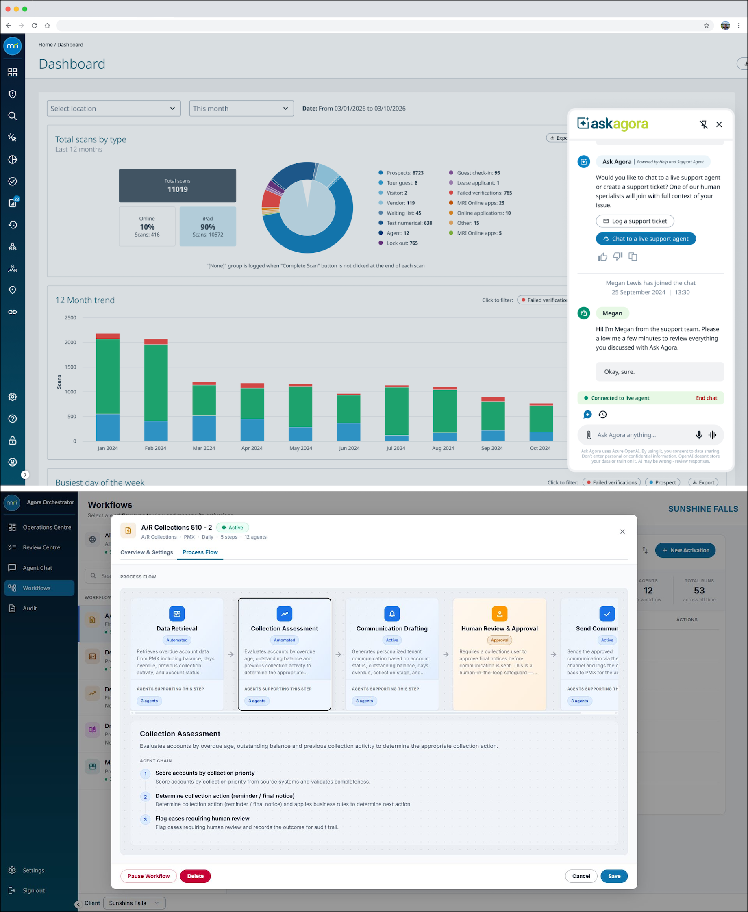Viewport: 748px width, 912px height.
Task: Click the red Delete button
Action: click(x=195, y=876)
